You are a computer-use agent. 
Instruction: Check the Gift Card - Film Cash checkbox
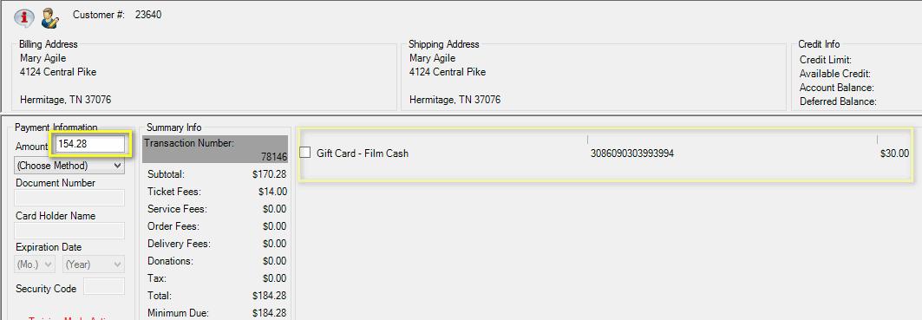point(305,153)
